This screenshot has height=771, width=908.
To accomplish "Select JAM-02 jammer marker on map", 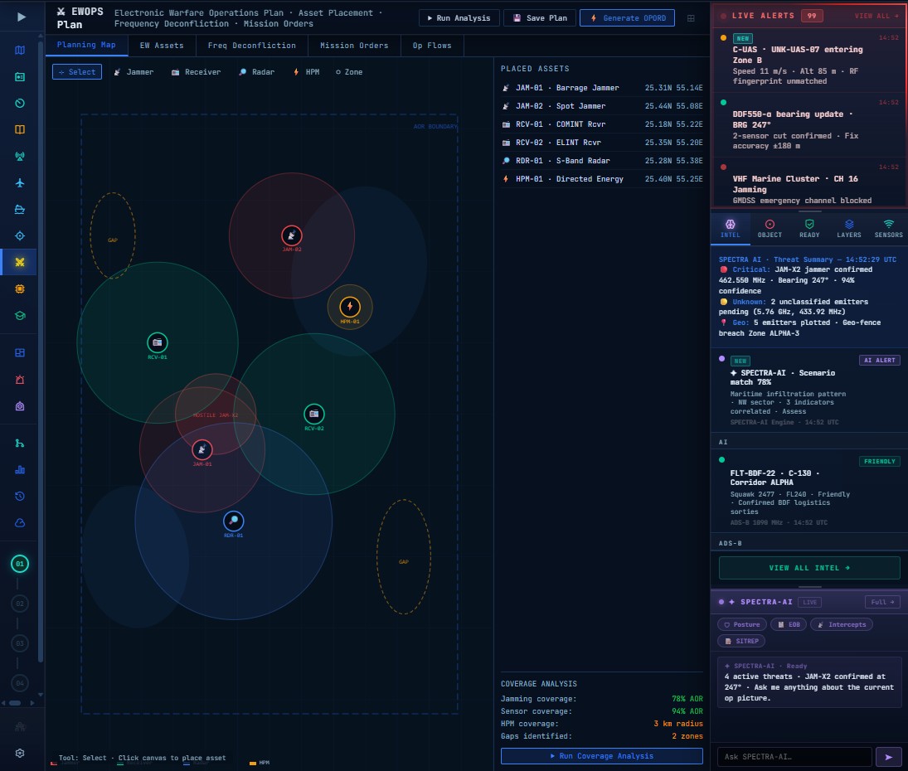I will tap(292, 235).
